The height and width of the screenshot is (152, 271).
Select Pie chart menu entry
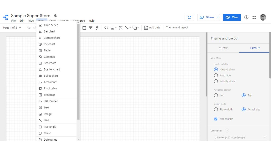57,44
